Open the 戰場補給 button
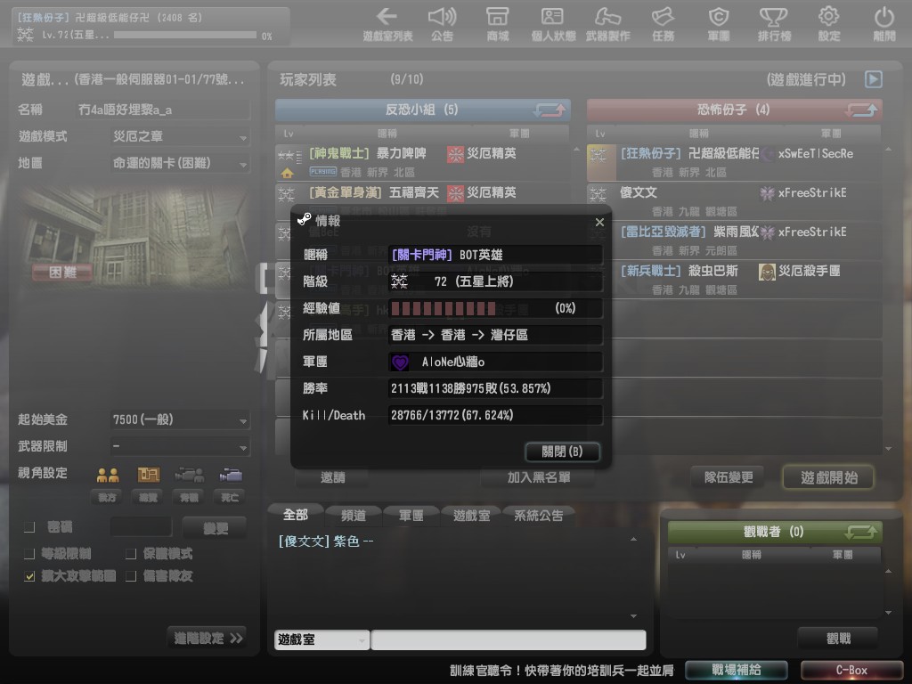This screenshot has height=684, width=912. pos(737,670)
